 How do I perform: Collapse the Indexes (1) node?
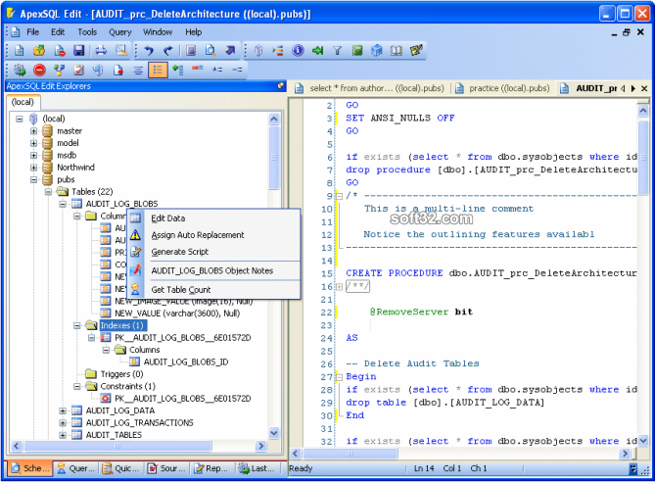point(77,325)
